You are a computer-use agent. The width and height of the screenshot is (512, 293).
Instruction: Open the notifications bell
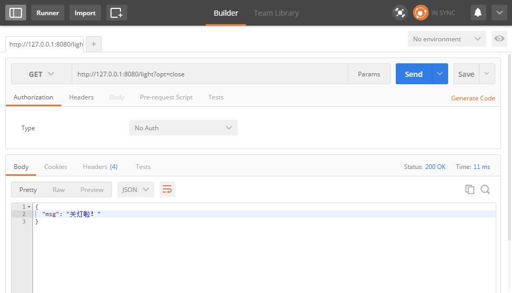tap(478, 13)
